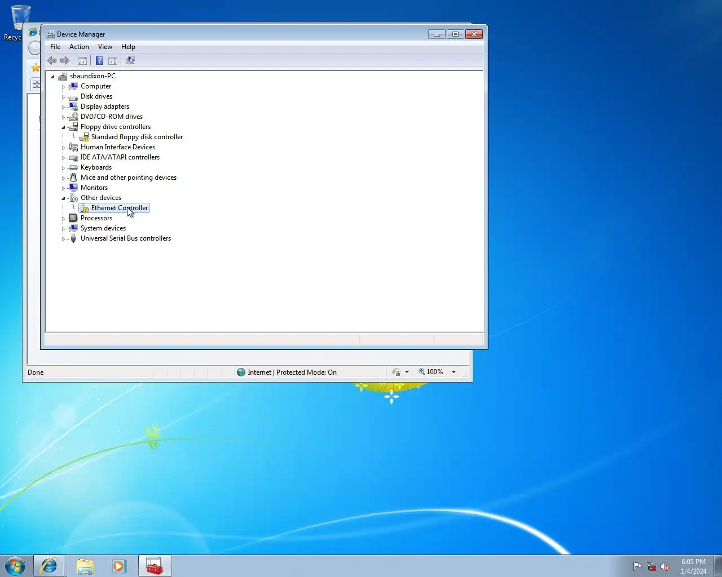Click the mouse icon beside Mice and other pointing devices
This screenshot has height=577, width=722.
click(73, 177)
